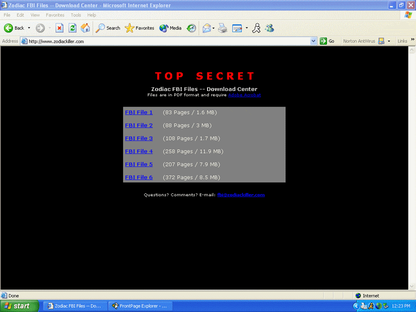
Task: Click the "(258 Pages / 11.9 MB)" text
Action: tap(193, 151)
